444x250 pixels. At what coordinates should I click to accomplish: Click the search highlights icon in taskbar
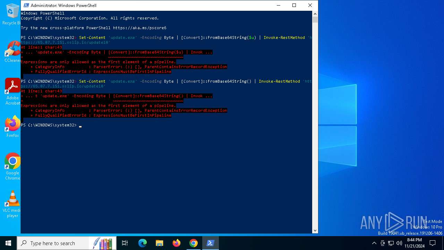[103, 243]
